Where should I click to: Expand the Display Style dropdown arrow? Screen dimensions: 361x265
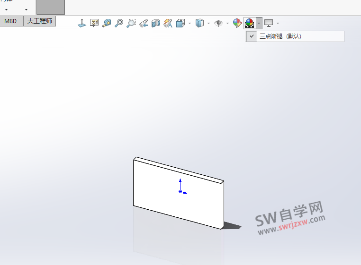tap(208, 24)
